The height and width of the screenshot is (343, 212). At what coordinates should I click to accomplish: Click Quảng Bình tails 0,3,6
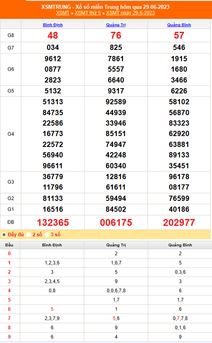click(x=180, y=272)
